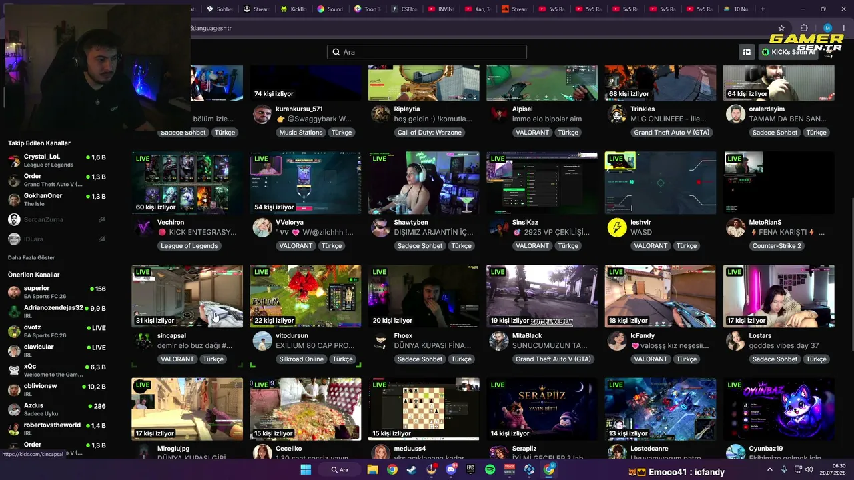The height and width of the screenshot is (480, 854).
Task: Click the Kick search field Ara
Action: click(427, 52)
